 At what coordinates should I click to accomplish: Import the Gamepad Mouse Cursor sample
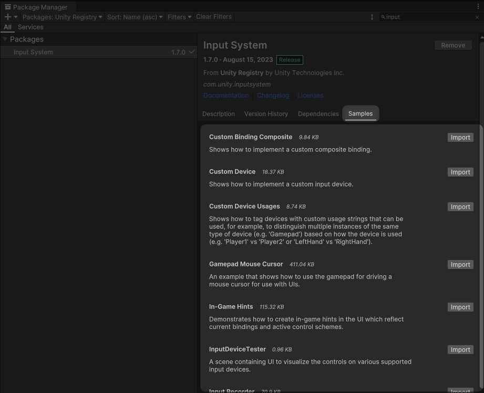pyautogui.click(x=460, y=265)
